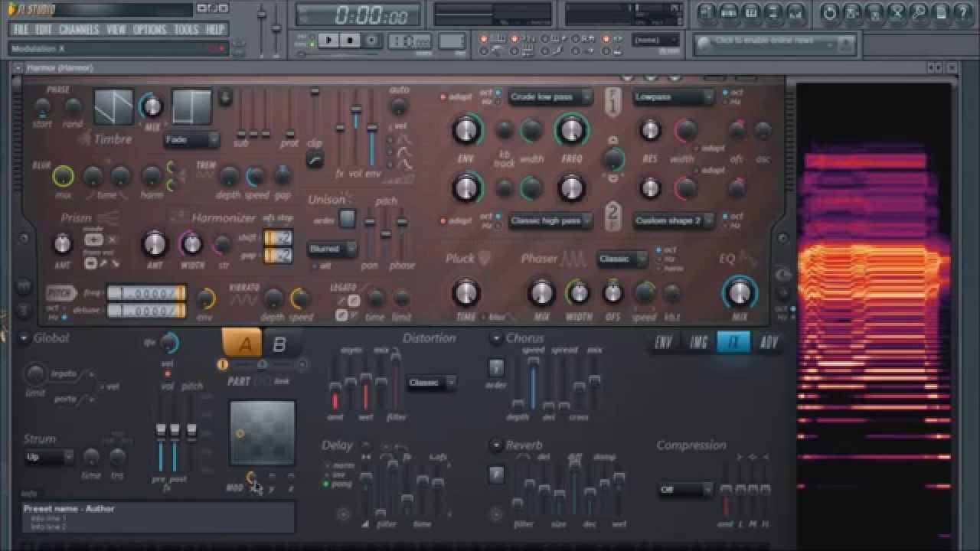Screen dimensions: 980x551
Task: Click the save project toolbar icon
Action: (851, 11)
